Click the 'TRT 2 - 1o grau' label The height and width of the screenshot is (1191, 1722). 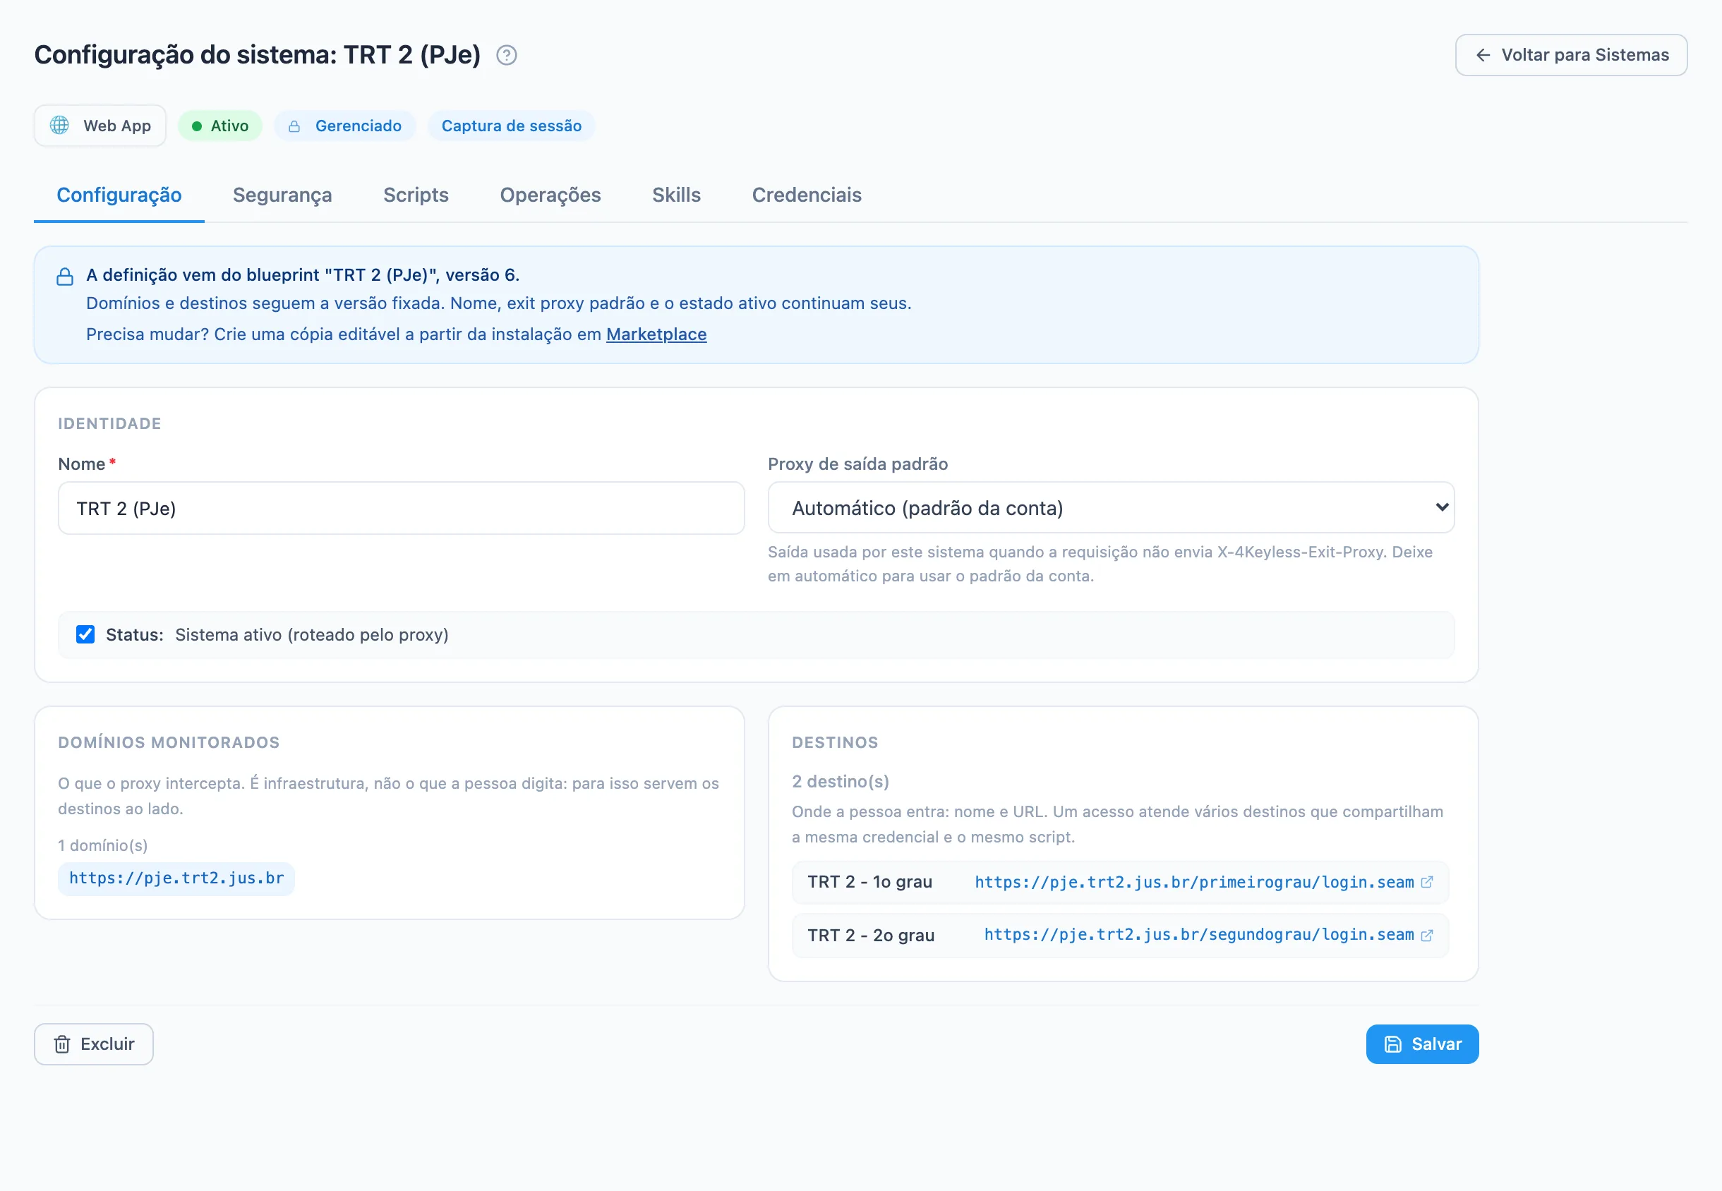[869, 882]
